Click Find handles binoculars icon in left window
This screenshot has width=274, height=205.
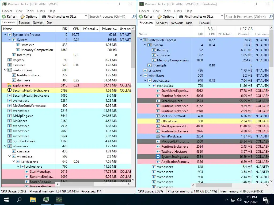44,17
